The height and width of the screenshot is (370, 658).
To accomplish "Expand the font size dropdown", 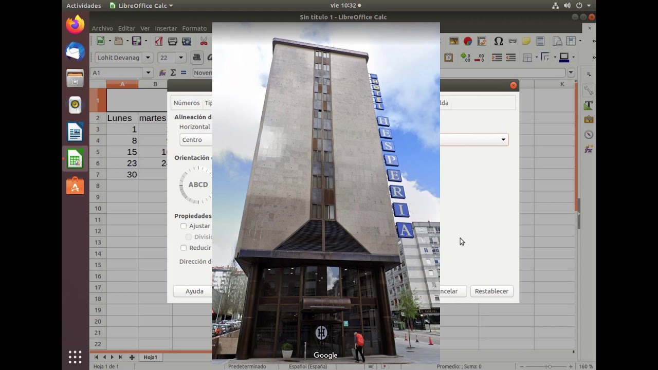I will (181, 58).
